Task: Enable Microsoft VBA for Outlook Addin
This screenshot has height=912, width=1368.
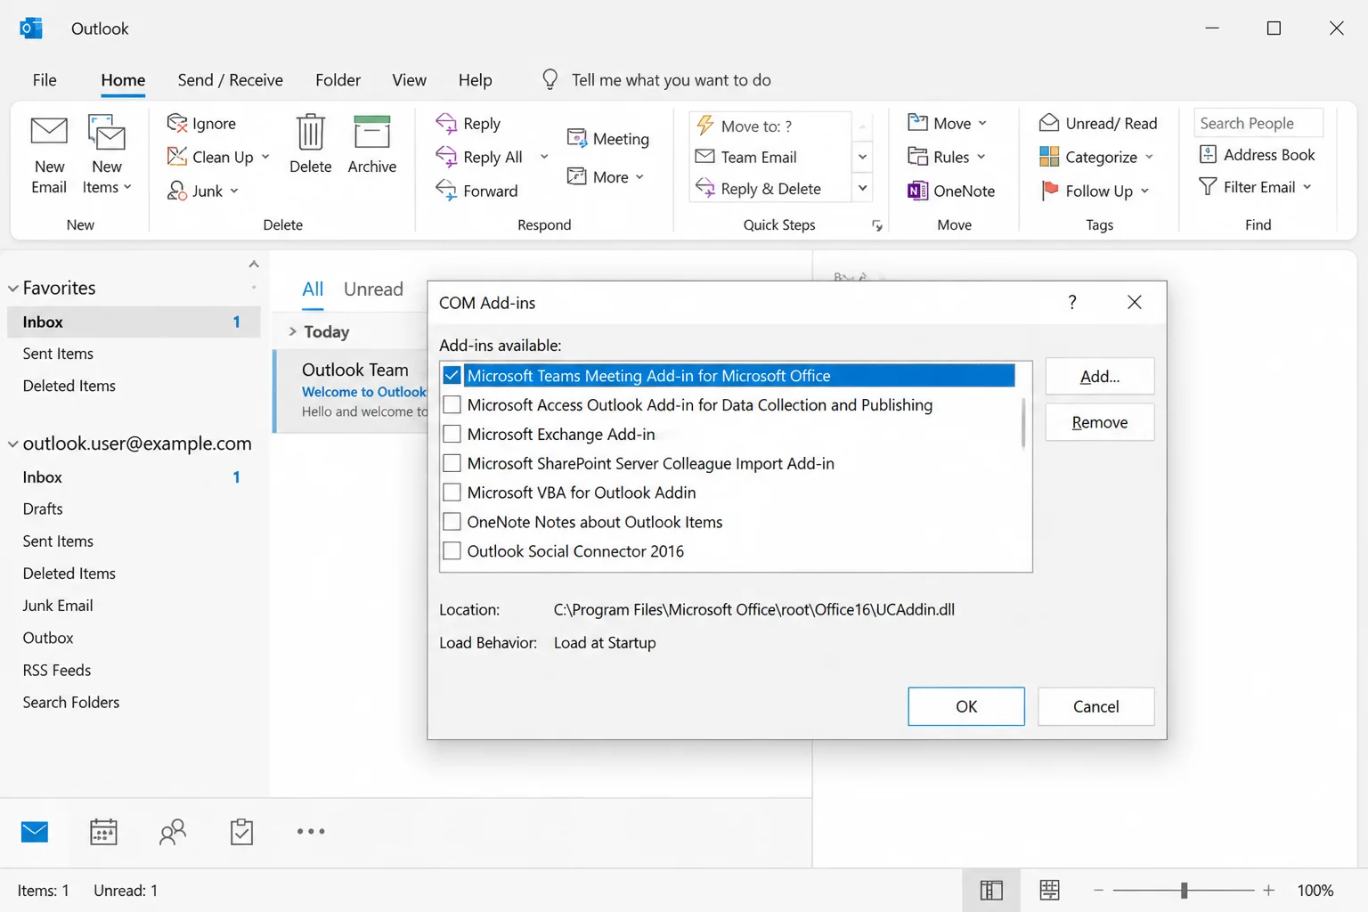Action: coord(452,493)
